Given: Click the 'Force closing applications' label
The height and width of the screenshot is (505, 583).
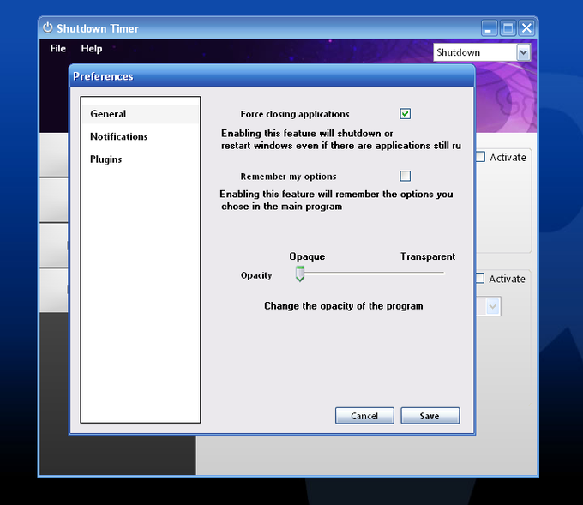Looking at the screenshot, I should pyautogui.click(x=295, y=114).
